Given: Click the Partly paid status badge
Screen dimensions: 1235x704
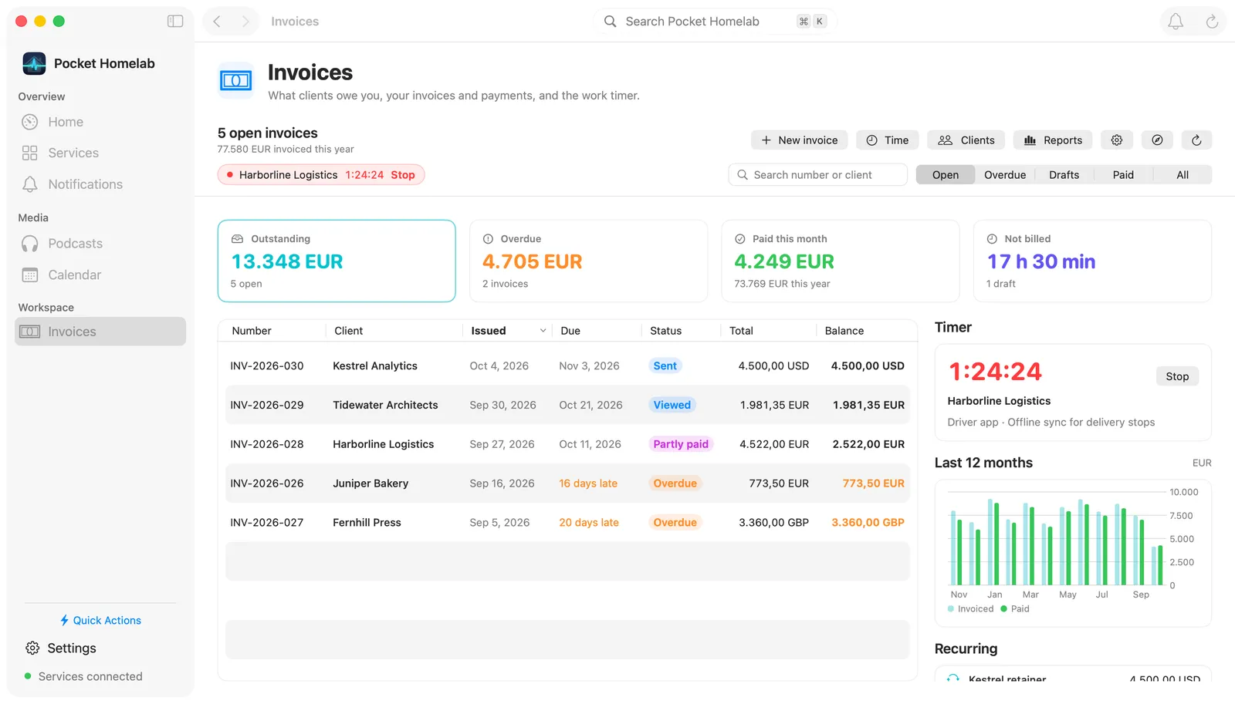Looking at the screenshot, I should (681, 444).
